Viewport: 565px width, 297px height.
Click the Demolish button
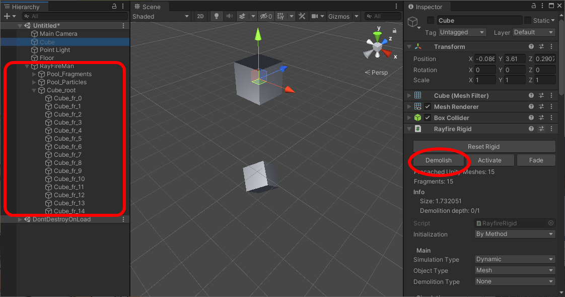coord(439,160)
